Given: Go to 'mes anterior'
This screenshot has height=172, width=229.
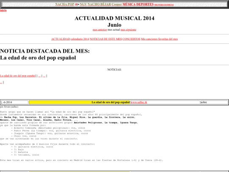Looking at the screenshot, I should (100, 30).
